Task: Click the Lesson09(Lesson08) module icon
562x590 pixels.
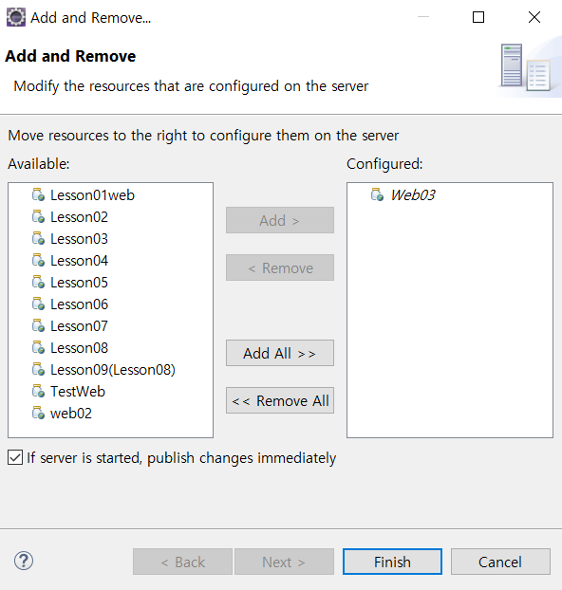Action: [x=38, y=370]
